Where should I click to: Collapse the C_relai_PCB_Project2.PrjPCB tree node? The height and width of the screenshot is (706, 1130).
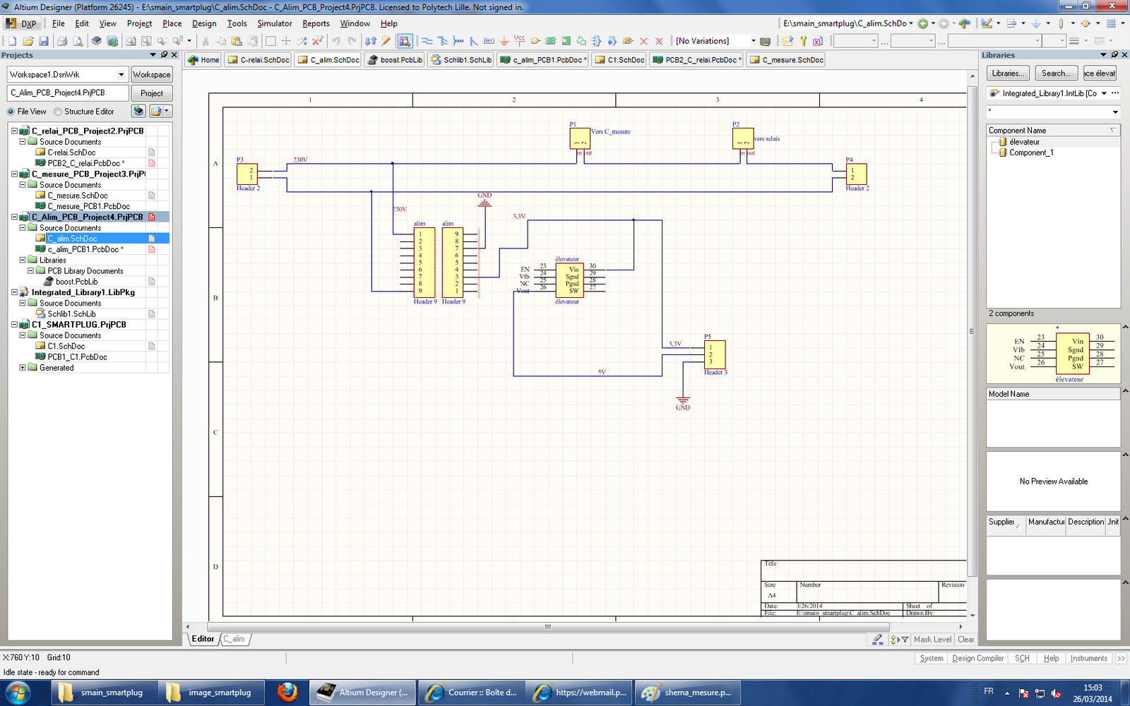point(14,131)
